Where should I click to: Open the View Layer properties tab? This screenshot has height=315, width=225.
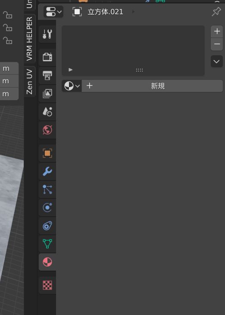tap(47, 93)
